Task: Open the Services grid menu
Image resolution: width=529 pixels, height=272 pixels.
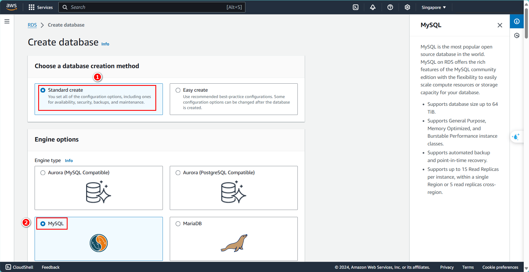Action: tap(31, 7)
